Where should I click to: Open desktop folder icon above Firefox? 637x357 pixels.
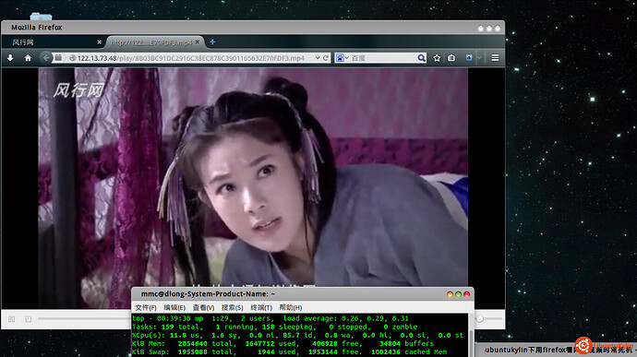[41, 17]
